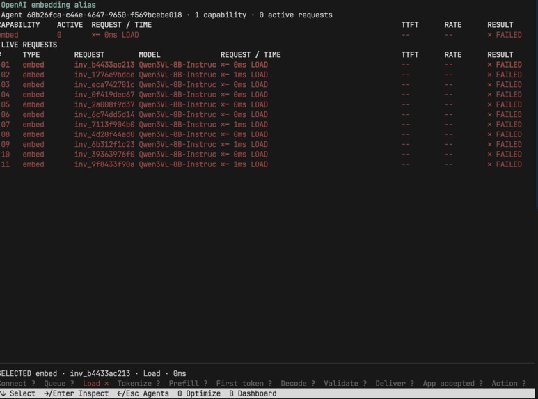
Task: Click Enter Inspect shortcut in footer
Action: pyautogui.click(x=76, y=393)
